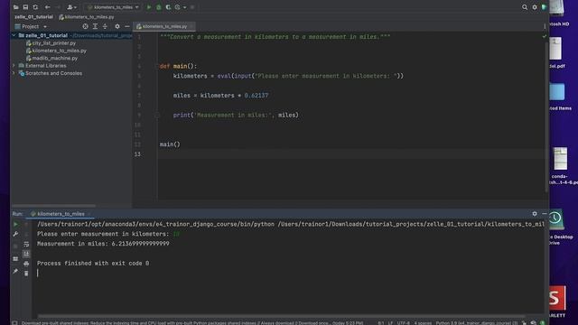The image size is (578, 325).
Task: Open the profiler run icon
Action: point(177,7)
